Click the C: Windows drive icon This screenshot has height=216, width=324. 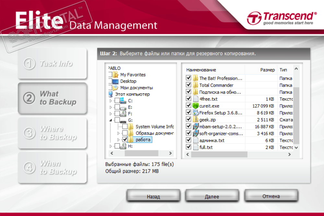pyautogui.click(x=123, y=101)
